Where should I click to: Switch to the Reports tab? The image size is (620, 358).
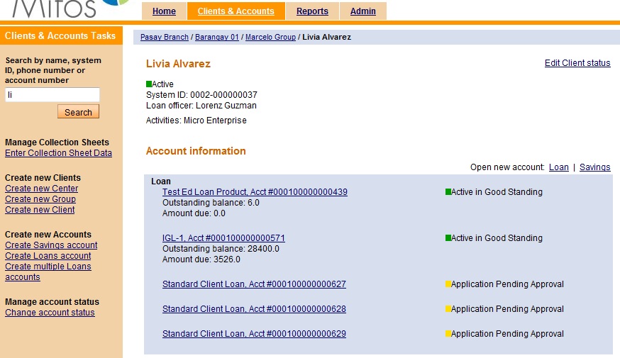coord(312,11)
